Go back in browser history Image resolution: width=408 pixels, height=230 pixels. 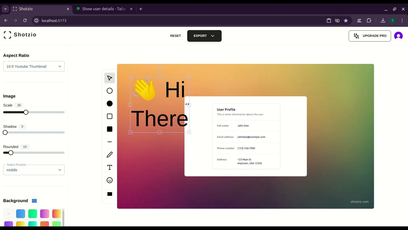tap(6, 20)
